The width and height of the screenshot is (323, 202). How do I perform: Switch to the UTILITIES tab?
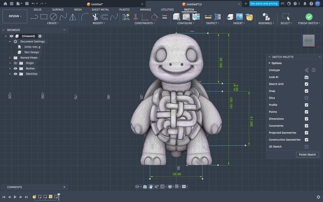(167, 10)
